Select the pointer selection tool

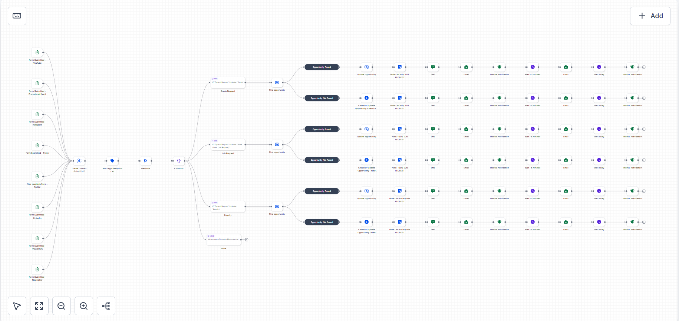(x=17, y=306)
